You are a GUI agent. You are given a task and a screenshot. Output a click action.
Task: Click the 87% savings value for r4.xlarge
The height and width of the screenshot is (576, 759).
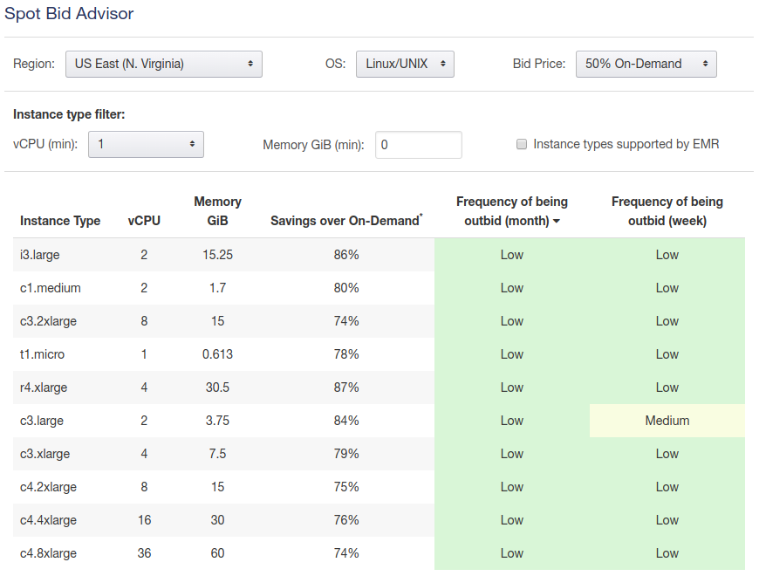(346, 387)
